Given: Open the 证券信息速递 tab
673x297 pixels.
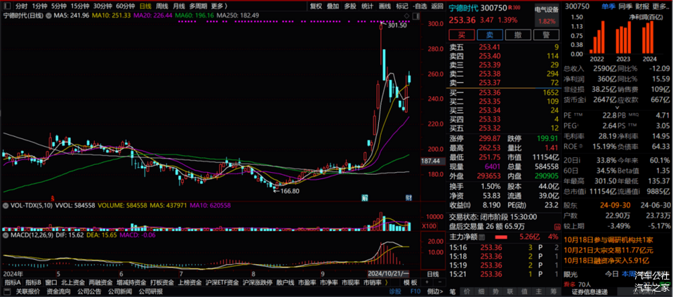Looking at the screenshot, I should (590, 292).
